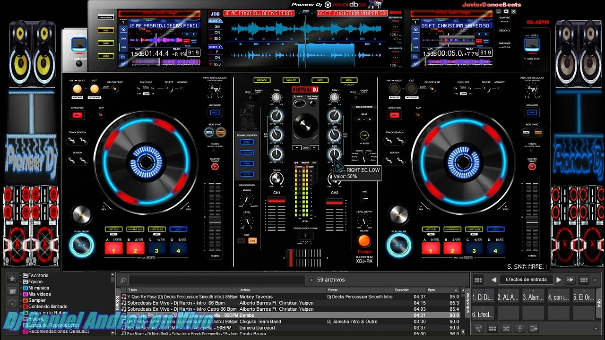Viewport: 605px width, 340px height.
Task: Select track 'Y Que Me Pasa' row
Action: (290, 297)
